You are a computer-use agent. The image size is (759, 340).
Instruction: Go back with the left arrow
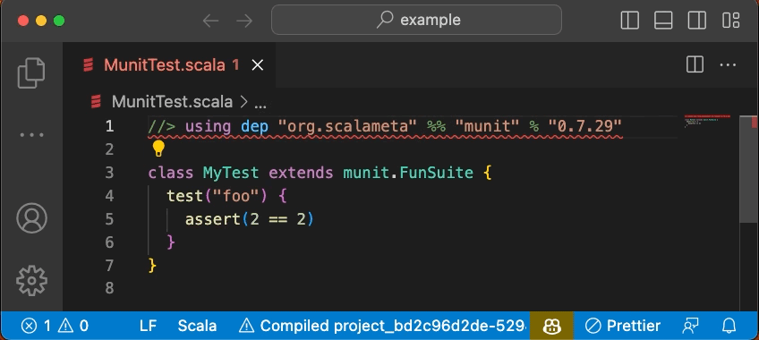(210, 21)
